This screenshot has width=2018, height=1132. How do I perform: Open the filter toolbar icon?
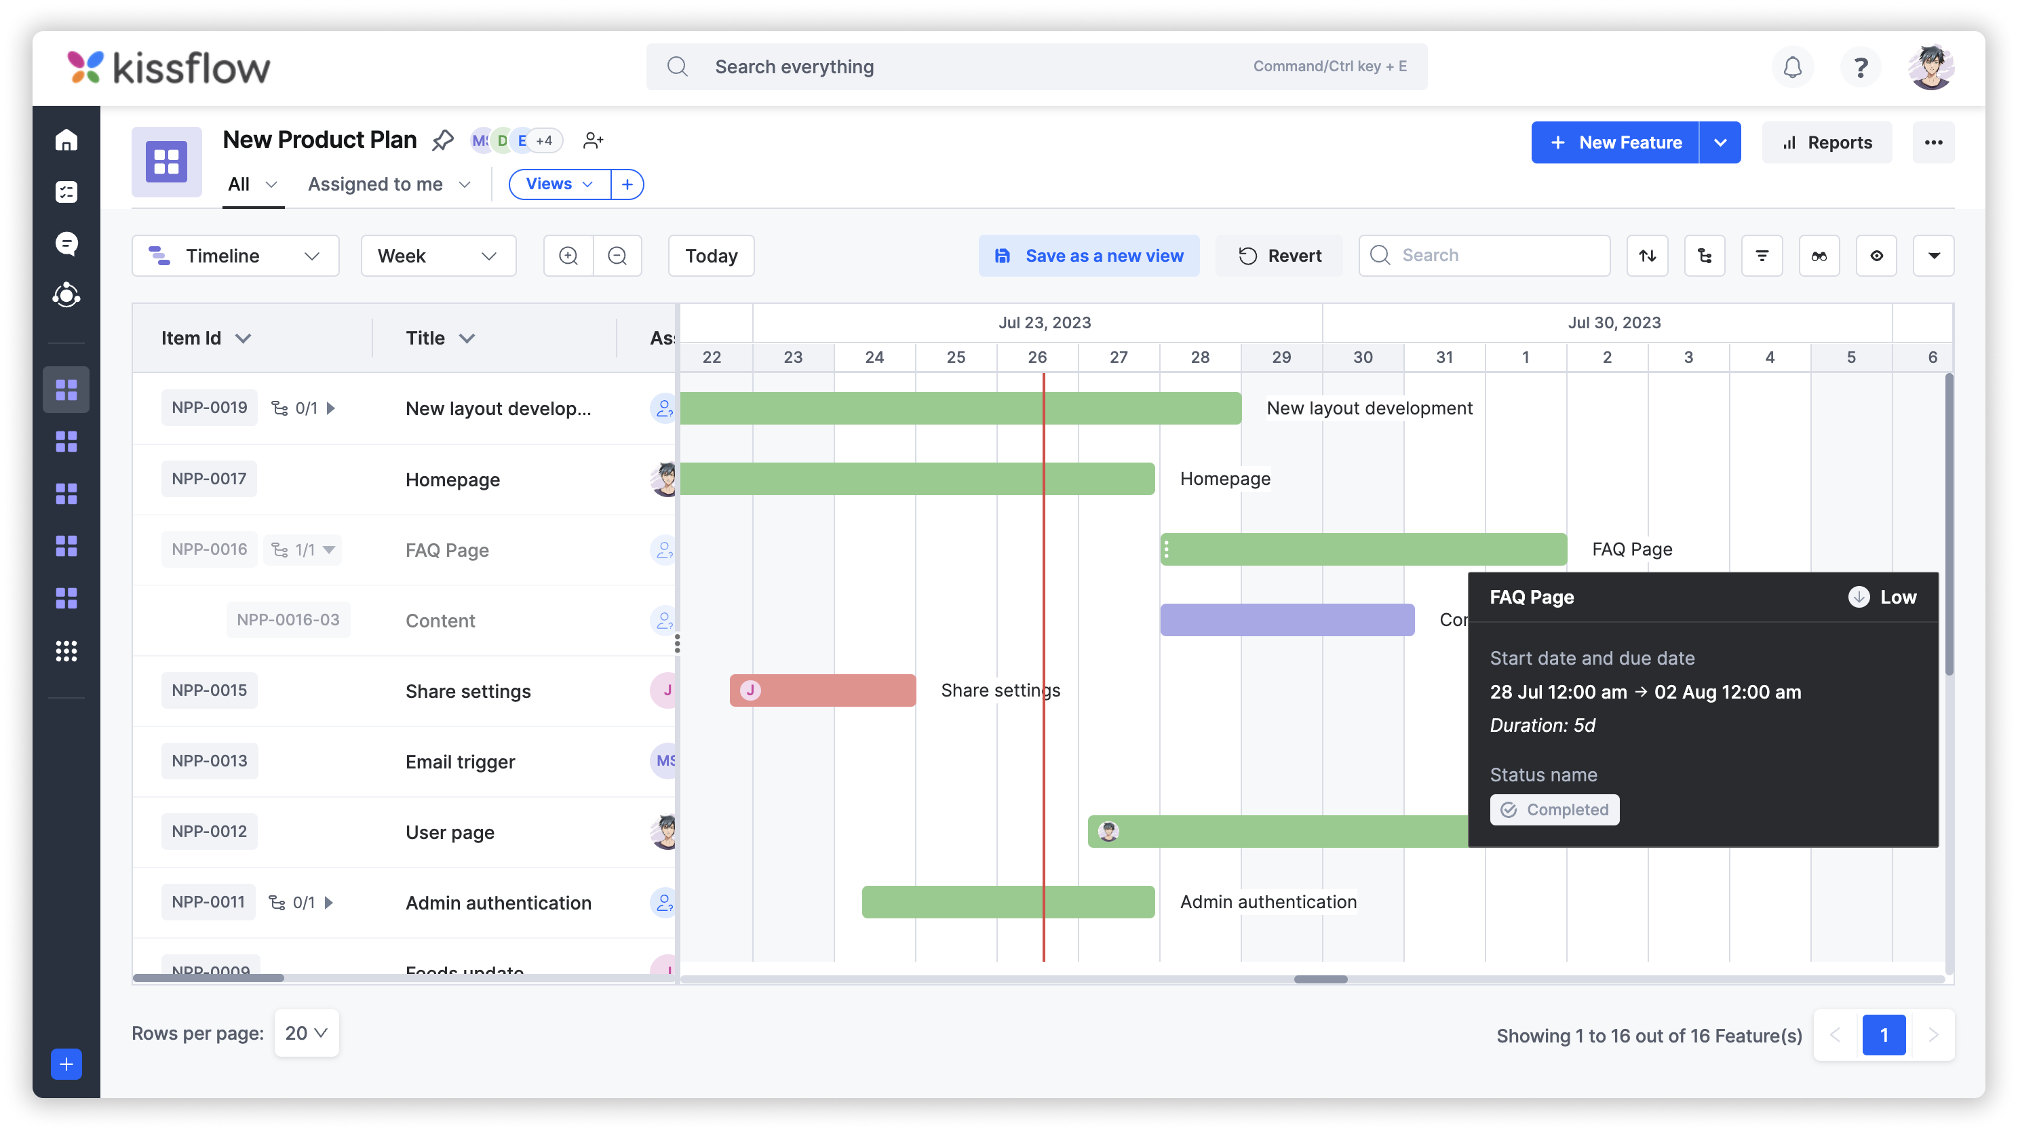point(1762,256)
